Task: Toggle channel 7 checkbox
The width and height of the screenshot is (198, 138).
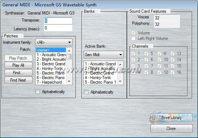Action: coord(146,66)
